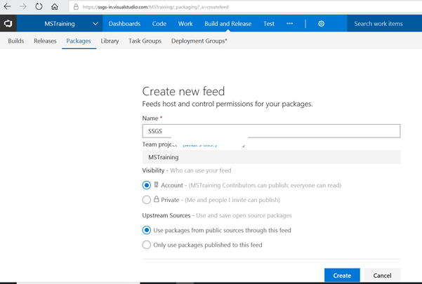Select the Private visibility radio button
The image size is (422, 284).
click(x=147, y=200)
